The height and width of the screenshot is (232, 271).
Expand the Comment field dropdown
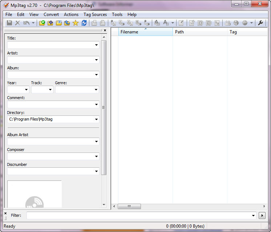pos(96,104)
